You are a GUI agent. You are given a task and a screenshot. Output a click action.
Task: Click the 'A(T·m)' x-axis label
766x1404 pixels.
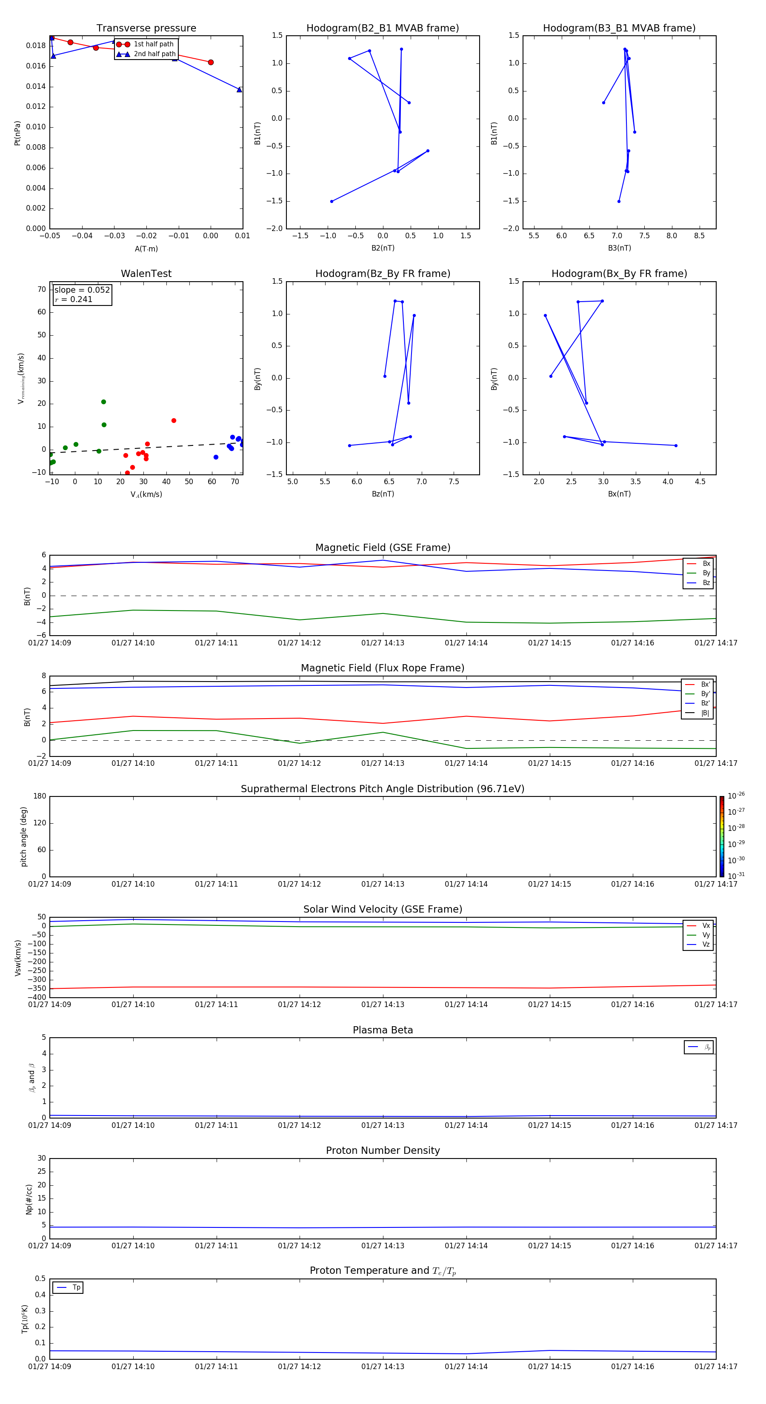tap(146, 249)
